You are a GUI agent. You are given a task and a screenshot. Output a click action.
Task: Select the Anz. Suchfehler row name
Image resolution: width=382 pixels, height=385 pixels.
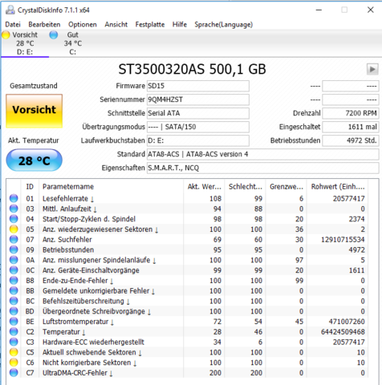pyautogui.click(x=67, y=239)
